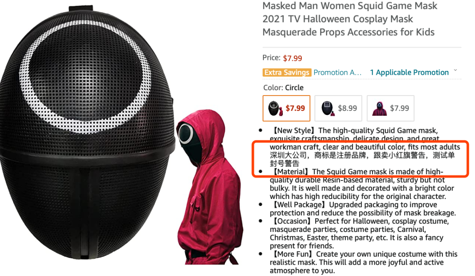The width and height of the screenshot is (475, 276).
Task: Click the square mask icon in second swatch
Action: click(328, 109)
